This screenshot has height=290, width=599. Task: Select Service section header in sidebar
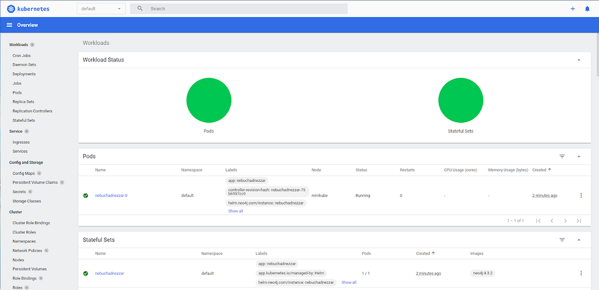click(16, 132)
